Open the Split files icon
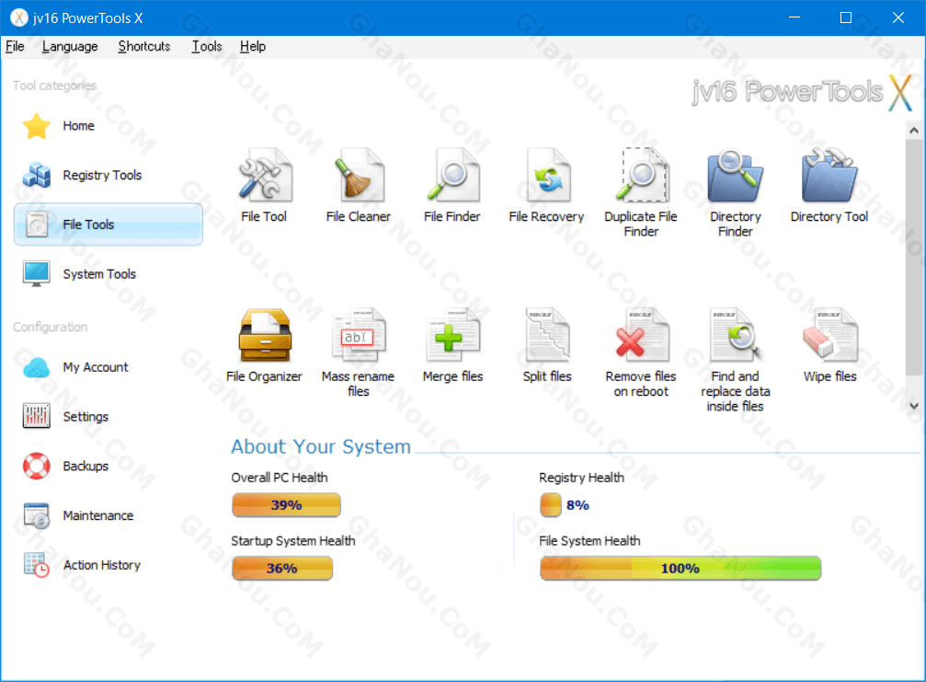 [x=547, y=335]
